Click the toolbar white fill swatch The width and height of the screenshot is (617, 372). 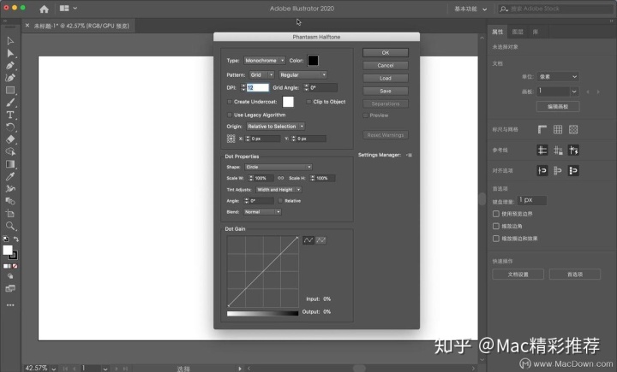pos(8,251)
